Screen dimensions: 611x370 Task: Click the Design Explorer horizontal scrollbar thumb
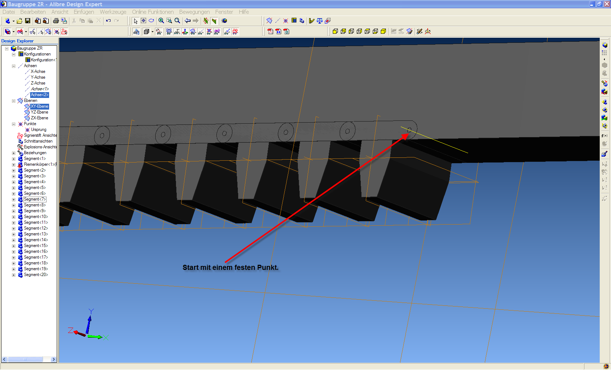click(x=25, y=359)
